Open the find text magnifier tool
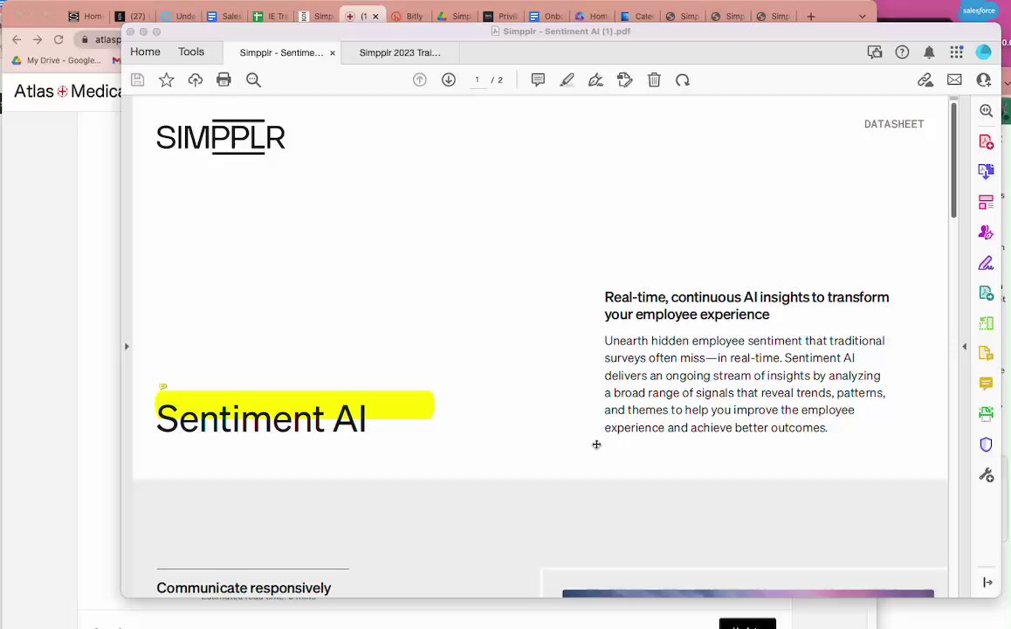Screen dimensions: 1011x629 pyautogui.click(x=253, y=80)
